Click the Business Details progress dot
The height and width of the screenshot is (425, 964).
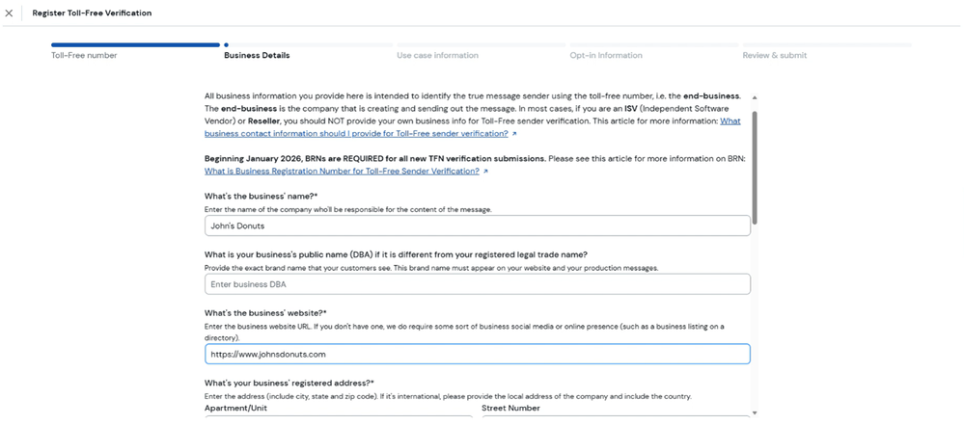226,45
